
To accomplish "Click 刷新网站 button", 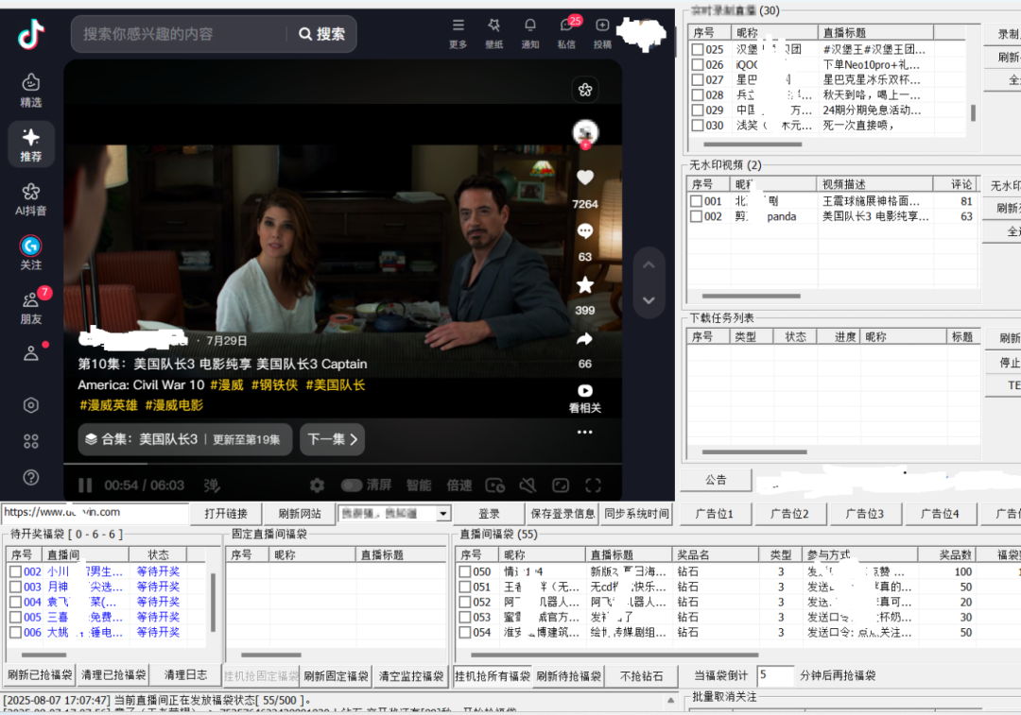I will tap(300, 514).
